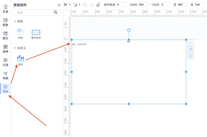This screenshot has height=137, width=207.
Task: Select the 数字时间 digital time widget
Action: (36, 34)
